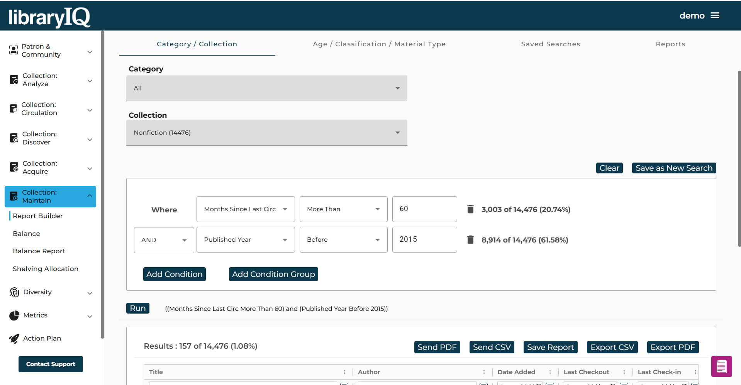Image resolution: width=741 pixels, height=385 pixels.
Task: Expand Metrics menu
Action: pos(90,317)
